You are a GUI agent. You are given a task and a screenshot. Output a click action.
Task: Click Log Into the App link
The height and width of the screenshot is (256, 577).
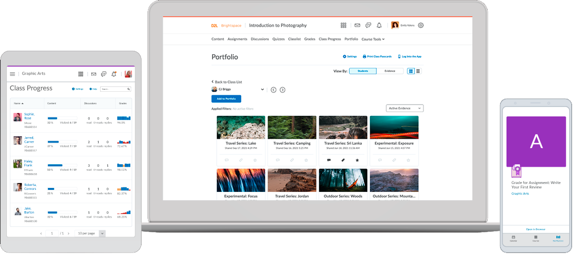pyautogui.click(x=409, y=57)
